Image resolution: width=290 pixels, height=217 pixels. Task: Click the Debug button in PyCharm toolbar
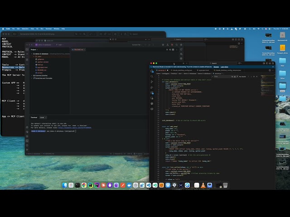point(149,45)
